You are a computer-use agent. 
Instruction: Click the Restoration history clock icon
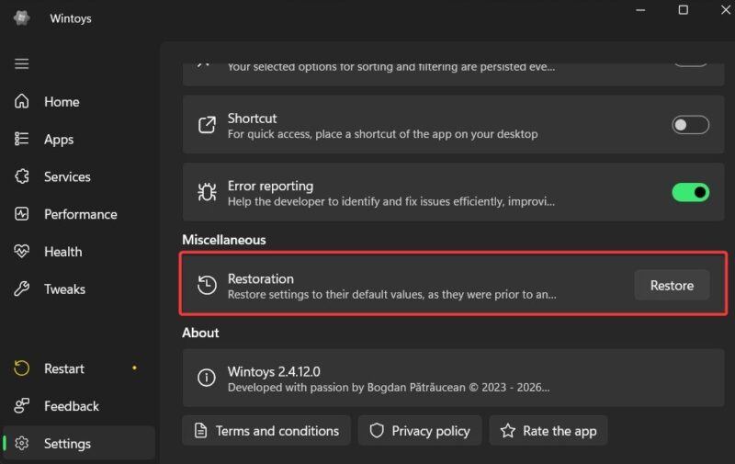207,285
